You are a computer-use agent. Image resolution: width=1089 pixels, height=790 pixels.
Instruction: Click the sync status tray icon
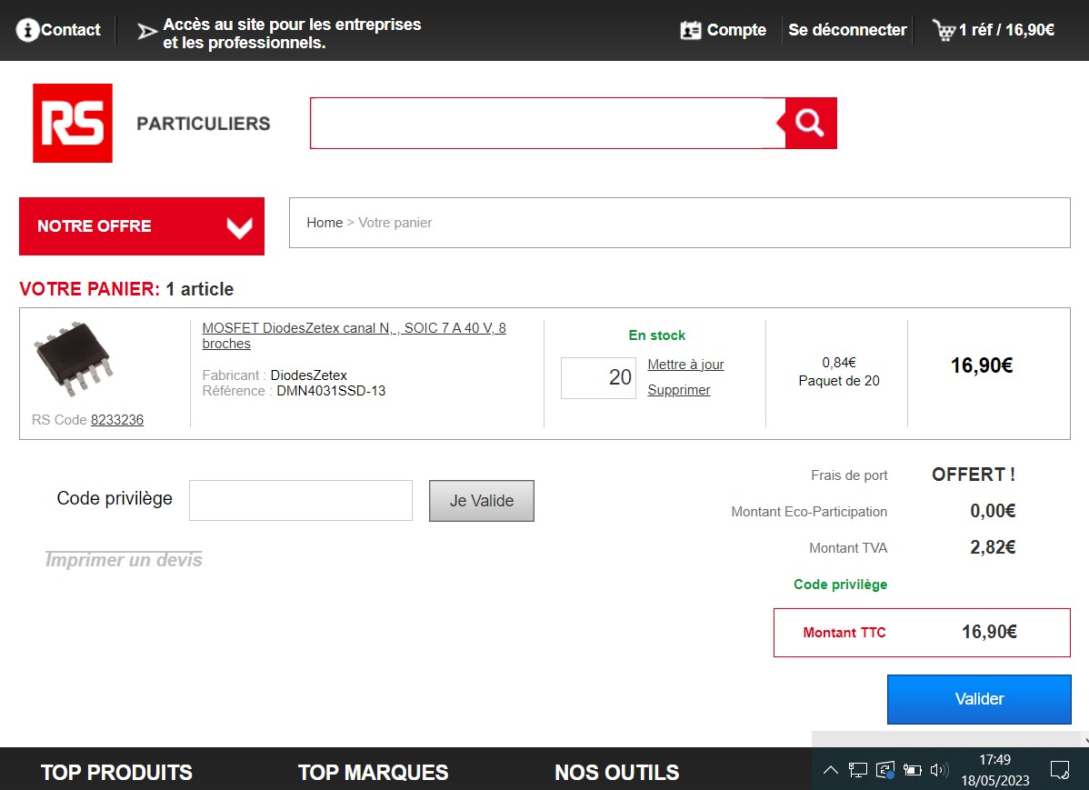884,769
